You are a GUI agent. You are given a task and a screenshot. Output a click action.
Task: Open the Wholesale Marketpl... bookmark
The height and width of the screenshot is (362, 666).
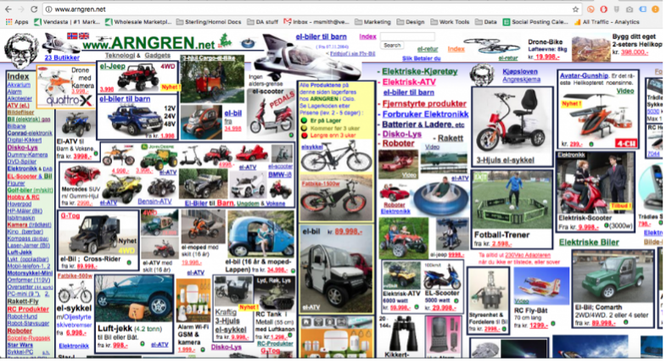(x=138, y=22)
